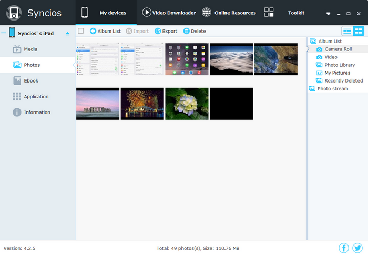Open Toolkit grid icon

pyautogui.click(x=269, y=13)
